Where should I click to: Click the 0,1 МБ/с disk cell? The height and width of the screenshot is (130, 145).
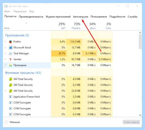(x=90, y=53)
